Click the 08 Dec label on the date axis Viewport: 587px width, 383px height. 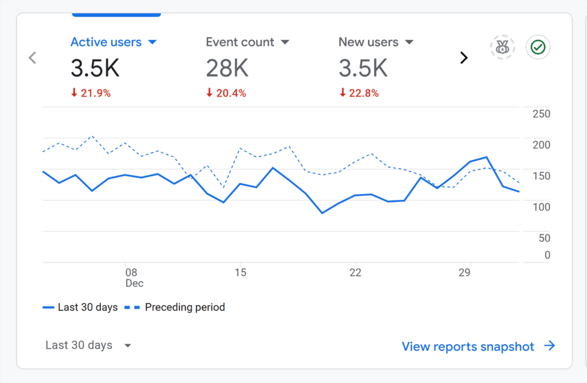[131, 277]
